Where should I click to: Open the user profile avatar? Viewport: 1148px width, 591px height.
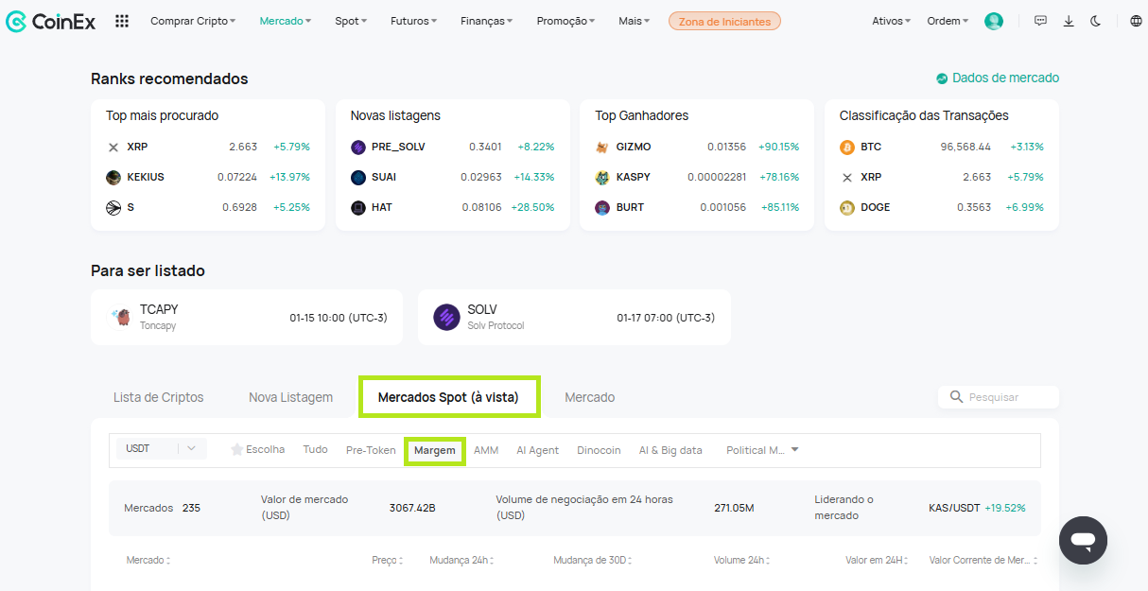point(993,21)
